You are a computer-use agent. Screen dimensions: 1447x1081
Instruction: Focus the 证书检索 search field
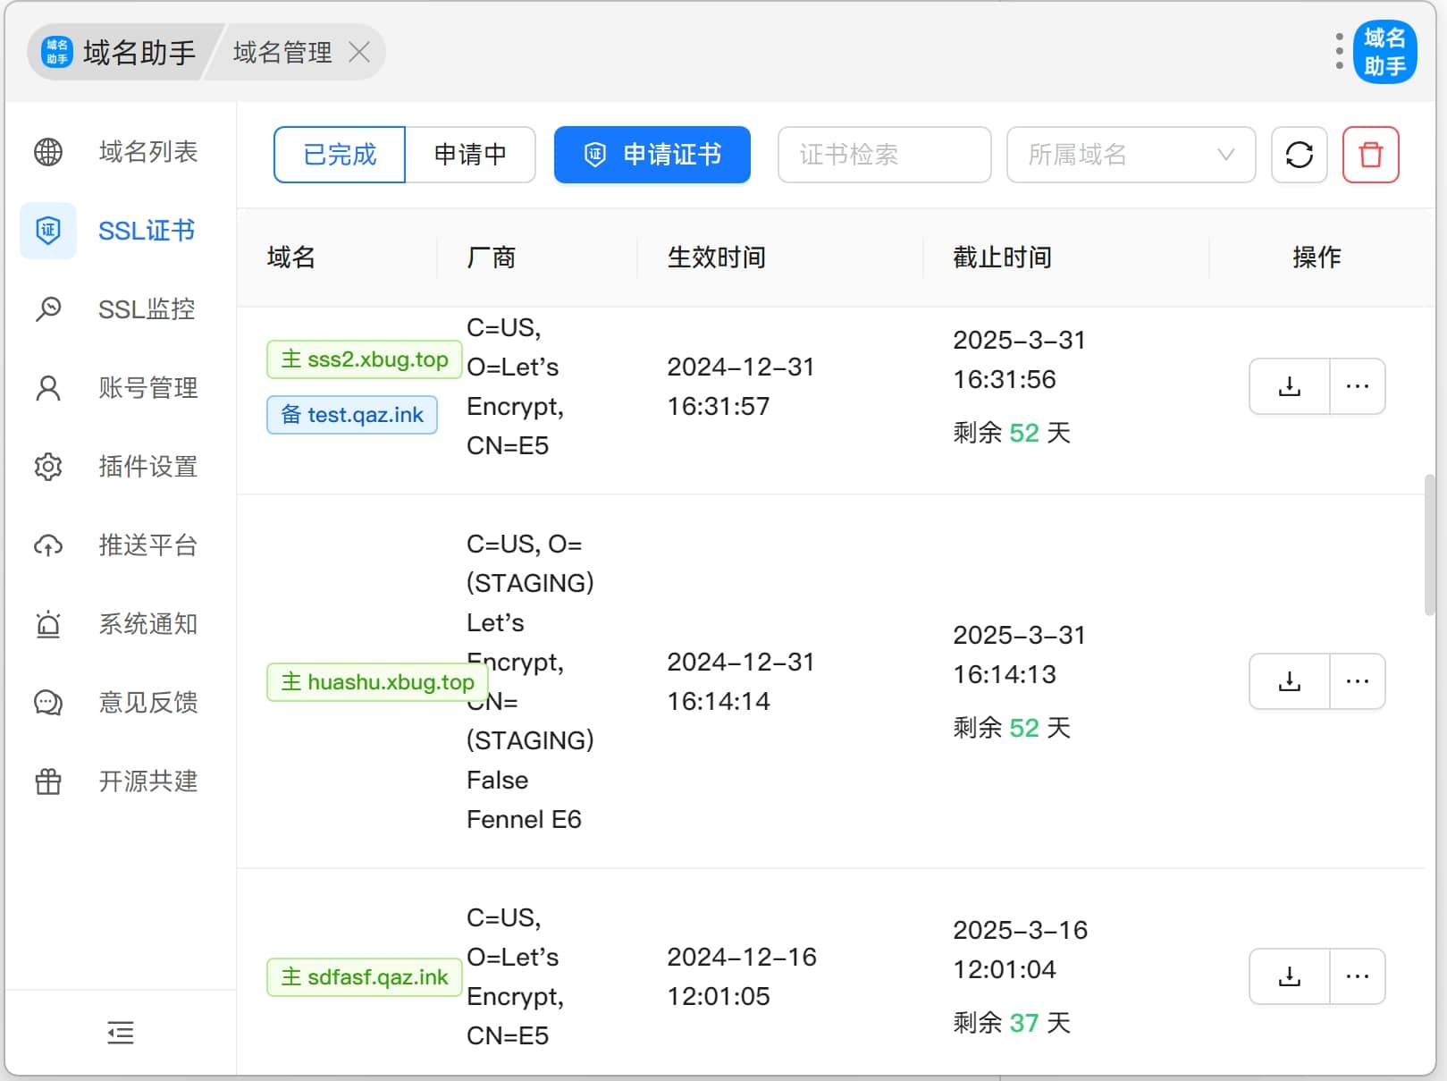click(x=883, y=155)
